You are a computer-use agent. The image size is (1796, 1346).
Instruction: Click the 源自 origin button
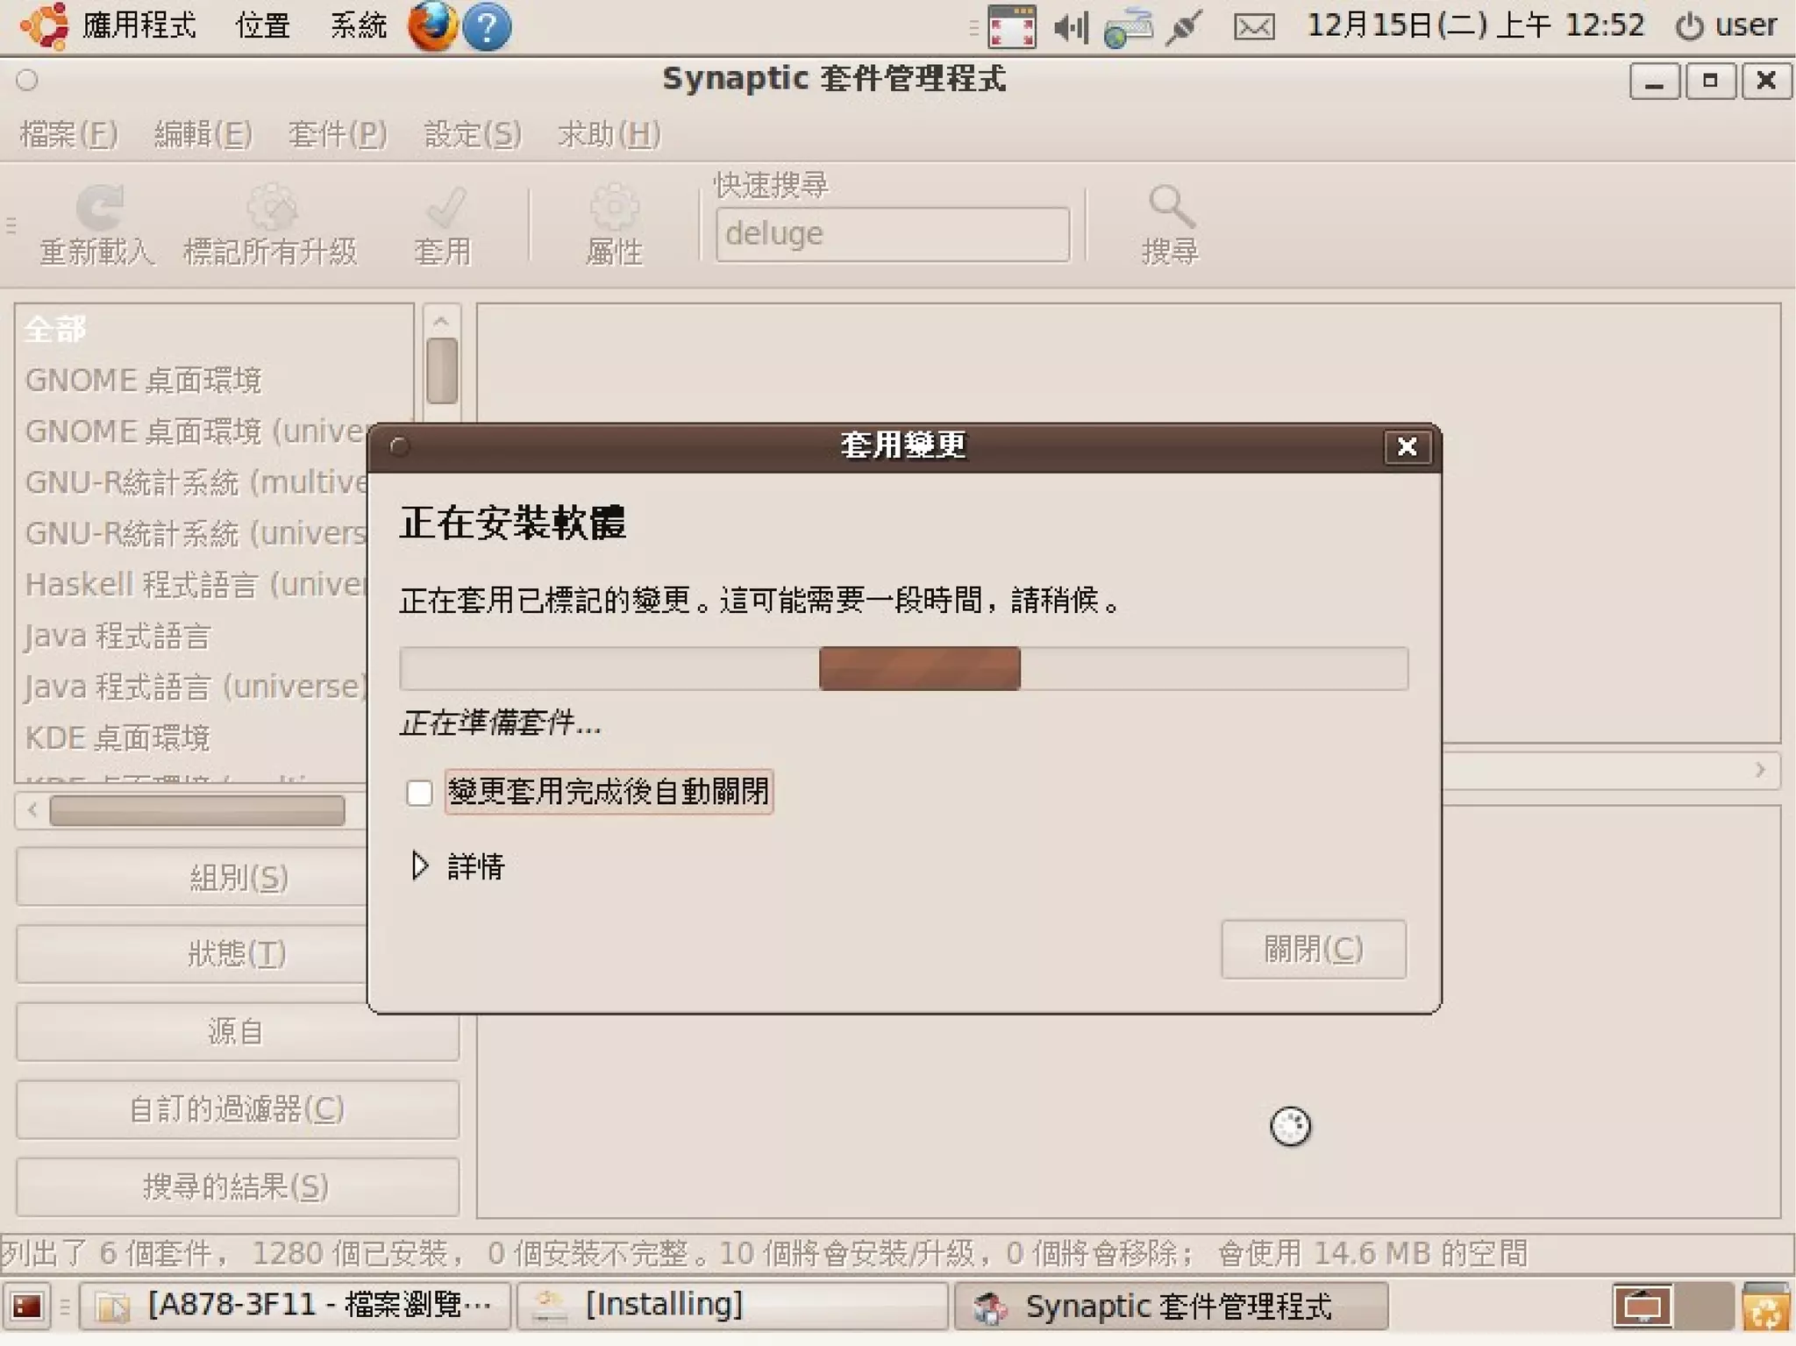pyautogui.click(x=238, y=1031)
